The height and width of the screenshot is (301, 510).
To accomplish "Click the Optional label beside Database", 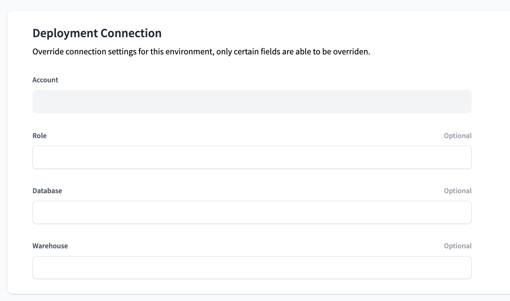I will click(x=458, y=190).
